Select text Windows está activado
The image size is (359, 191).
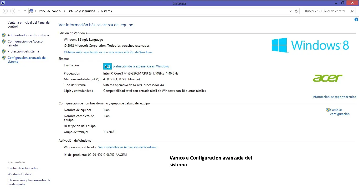tap(80, 147)
